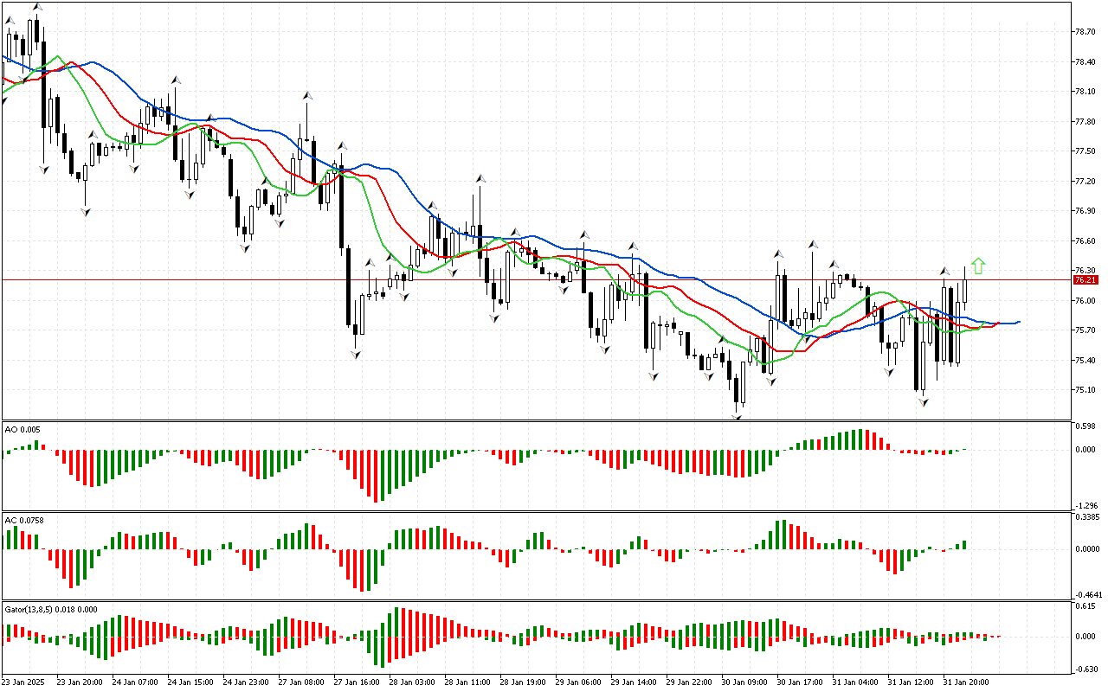Click the 78.40 price axis label
This screenshot has width=1108, height=692.
[1085, 62]
